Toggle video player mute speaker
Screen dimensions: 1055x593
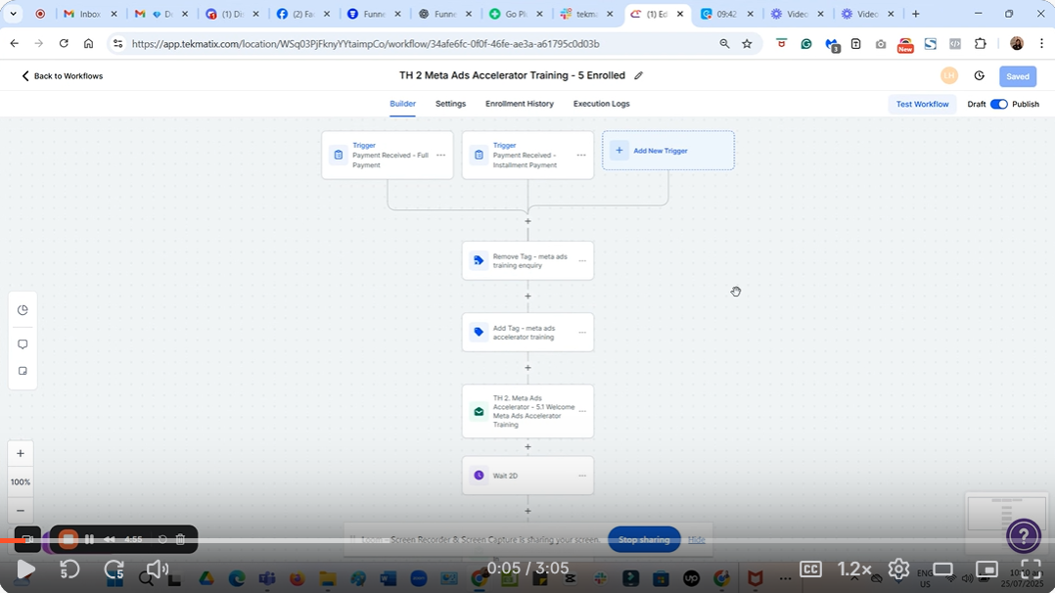[158, 570]
